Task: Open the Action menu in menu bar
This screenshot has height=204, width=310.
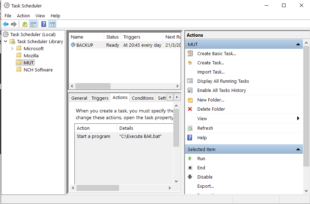Action: 23,16
